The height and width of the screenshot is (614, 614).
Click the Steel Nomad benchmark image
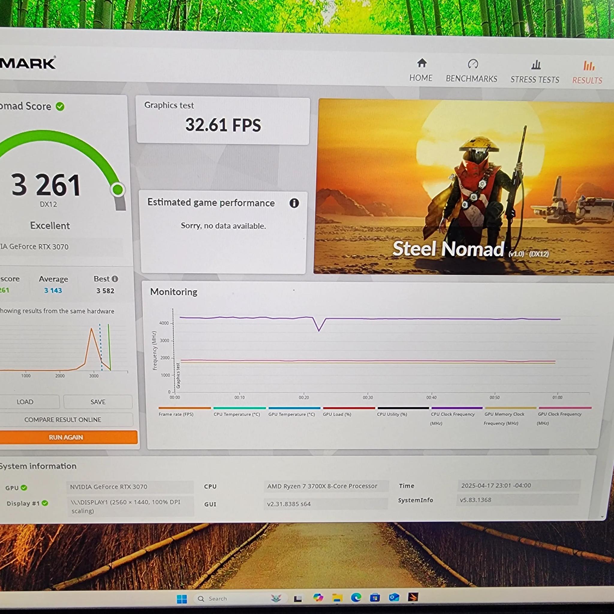click(463, 187)
